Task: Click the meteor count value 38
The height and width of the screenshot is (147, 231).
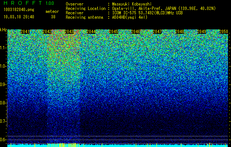Action: 53,17
